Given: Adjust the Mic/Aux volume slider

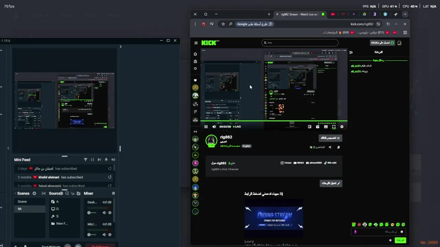Looking at the screenshot, I should click(x=92, y=235).
